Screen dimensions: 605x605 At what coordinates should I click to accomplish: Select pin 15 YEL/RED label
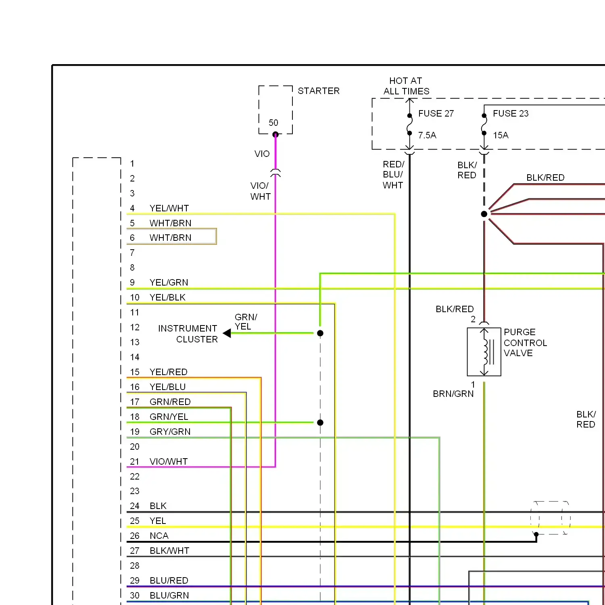coord(169,372)
